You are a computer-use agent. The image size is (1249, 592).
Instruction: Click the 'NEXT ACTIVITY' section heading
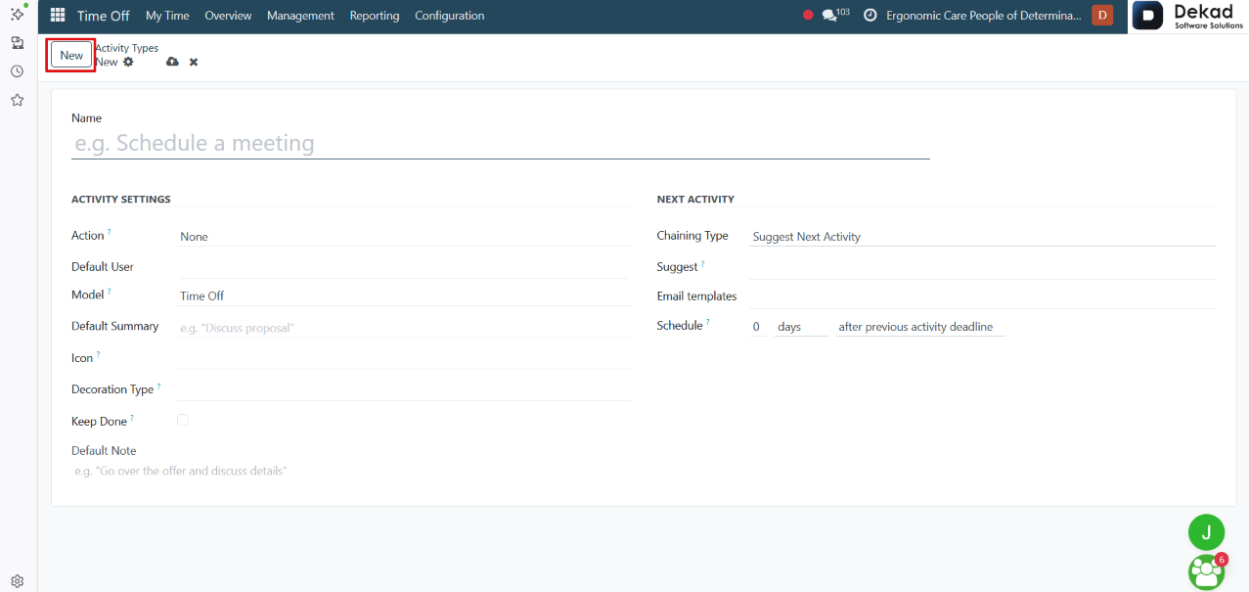coord(695,199)
